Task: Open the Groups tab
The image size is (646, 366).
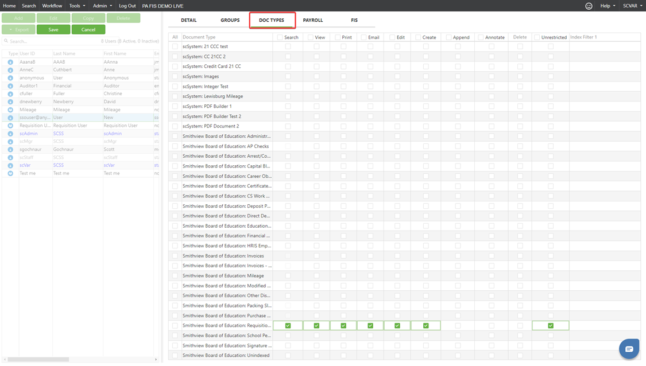Action: [230, 20]
